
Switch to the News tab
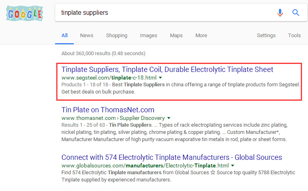click(87, 36)
